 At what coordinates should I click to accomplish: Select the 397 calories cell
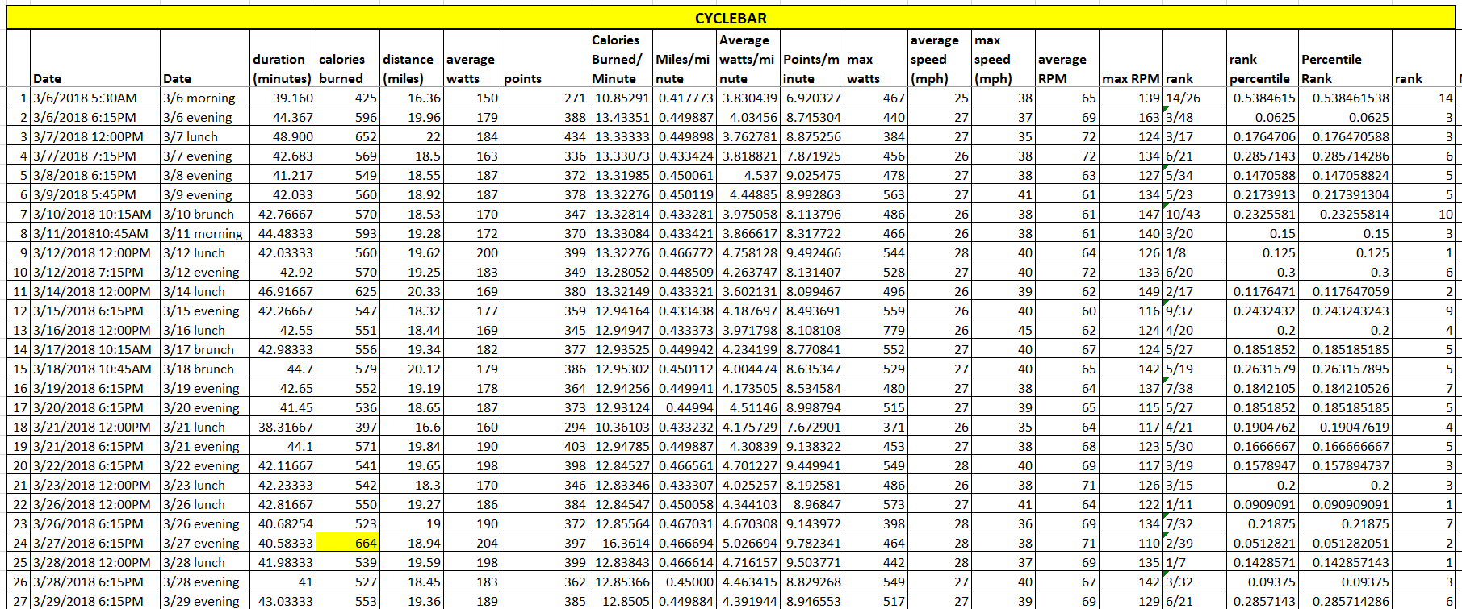click(x=347, y=427)
